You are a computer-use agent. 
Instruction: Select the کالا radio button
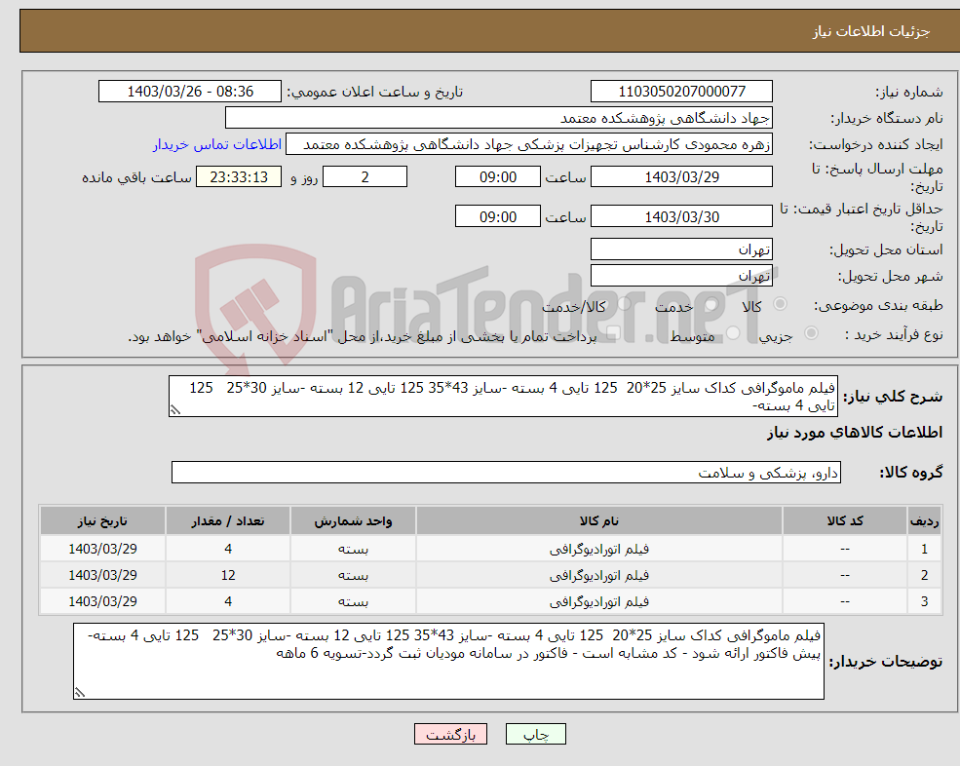[x=780, y=304]
